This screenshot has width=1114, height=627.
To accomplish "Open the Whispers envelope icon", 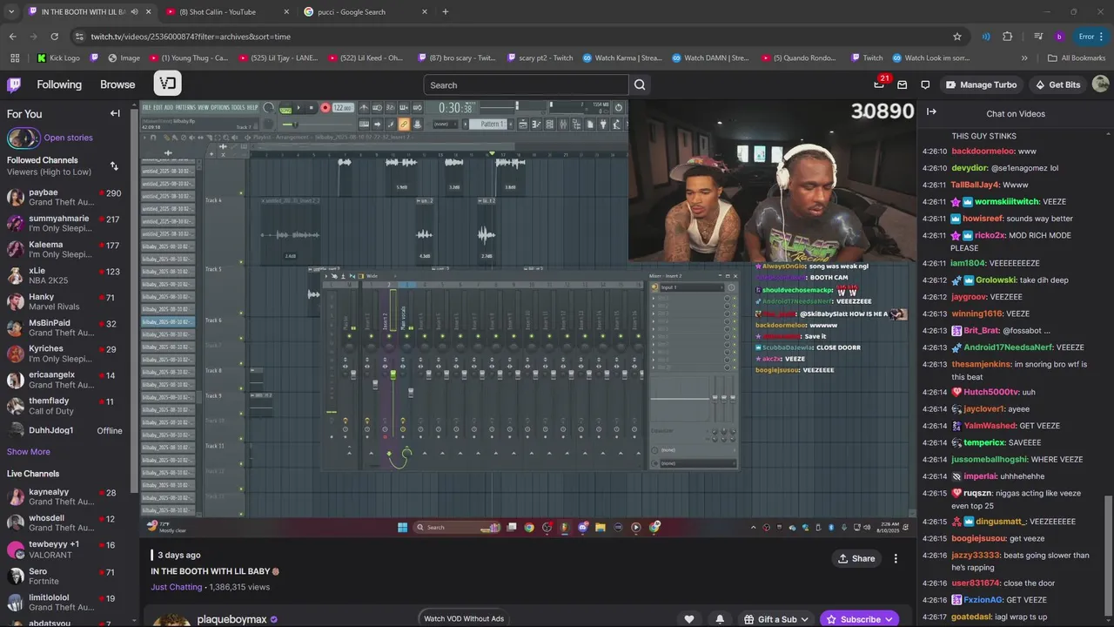I will (x=902, y=84).
